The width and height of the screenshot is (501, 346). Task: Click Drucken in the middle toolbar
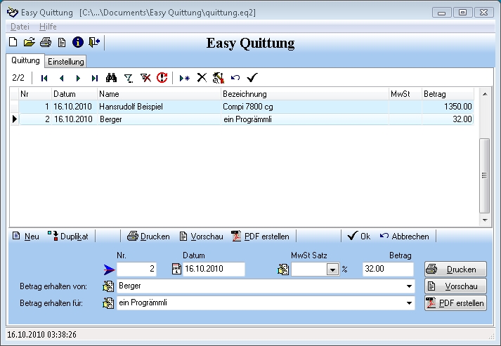148,237
